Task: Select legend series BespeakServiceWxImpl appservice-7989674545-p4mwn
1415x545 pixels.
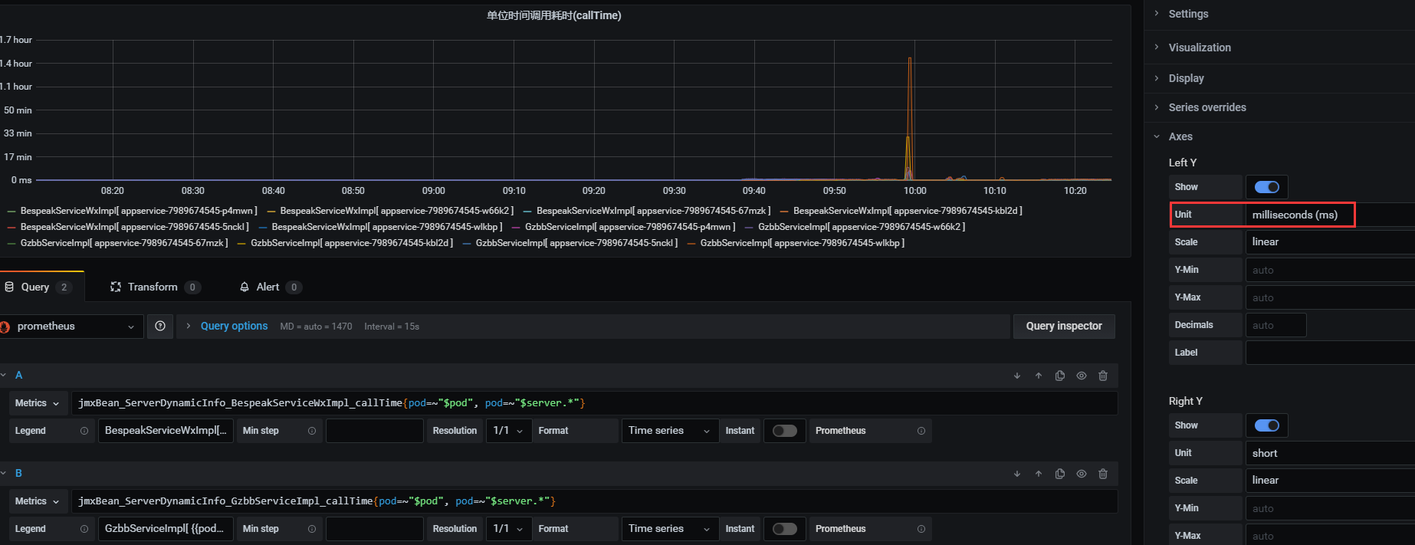Action: [139, 211]
